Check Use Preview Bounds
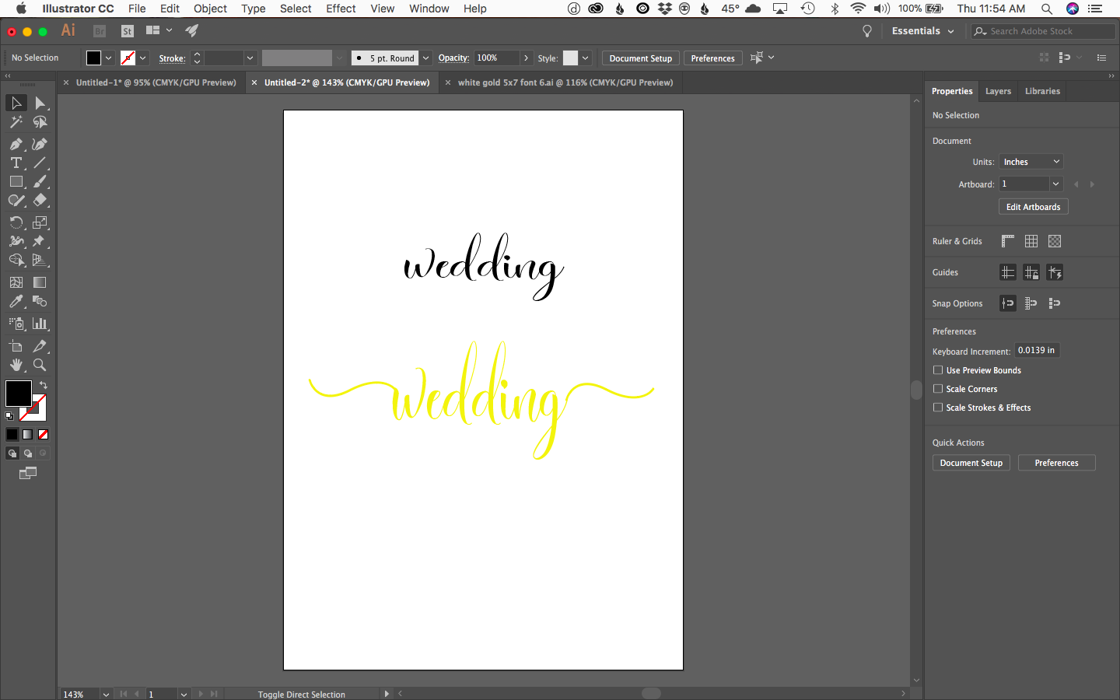1120x700 pixels. click(x=938, y=370)
